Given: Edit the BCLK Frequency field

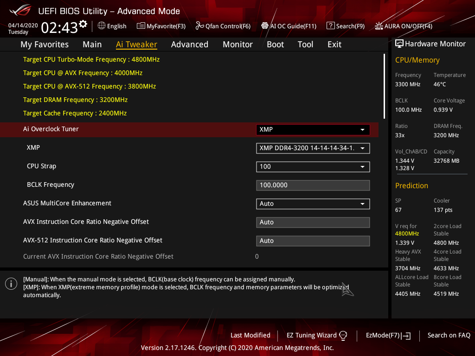Looking at the screenshot, I should coord(313,185).
